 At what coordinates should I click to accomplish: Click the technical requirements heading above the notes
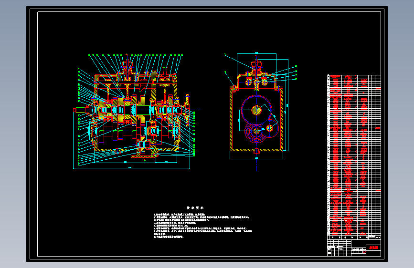coord(195,208)
